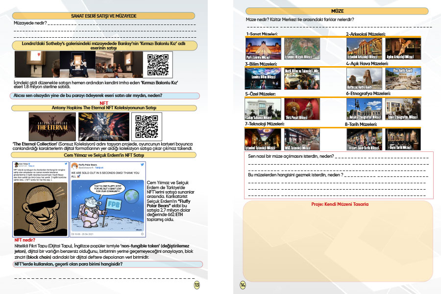Click the 'Sen nasıl bir müze açılmasını isterdin' answer line
The width and height of the screenshot is (441, 294).
pos(381,158)
